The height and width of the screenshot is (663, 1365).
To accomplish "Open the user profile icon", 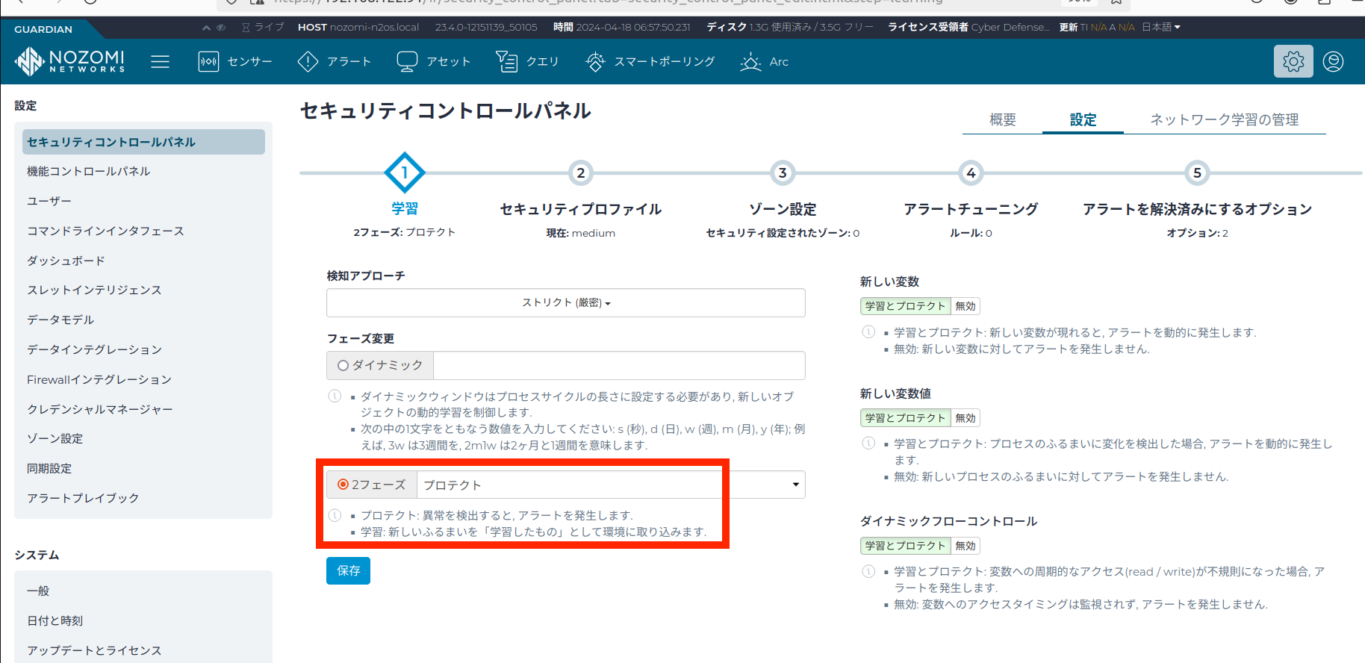I will pyautogui.click(x=1333, y=61).
